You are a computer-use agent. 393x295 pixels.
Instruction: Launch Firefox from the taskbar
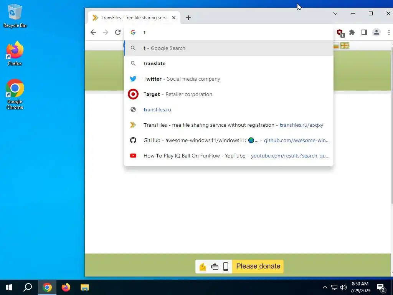[x=66, y=287]
